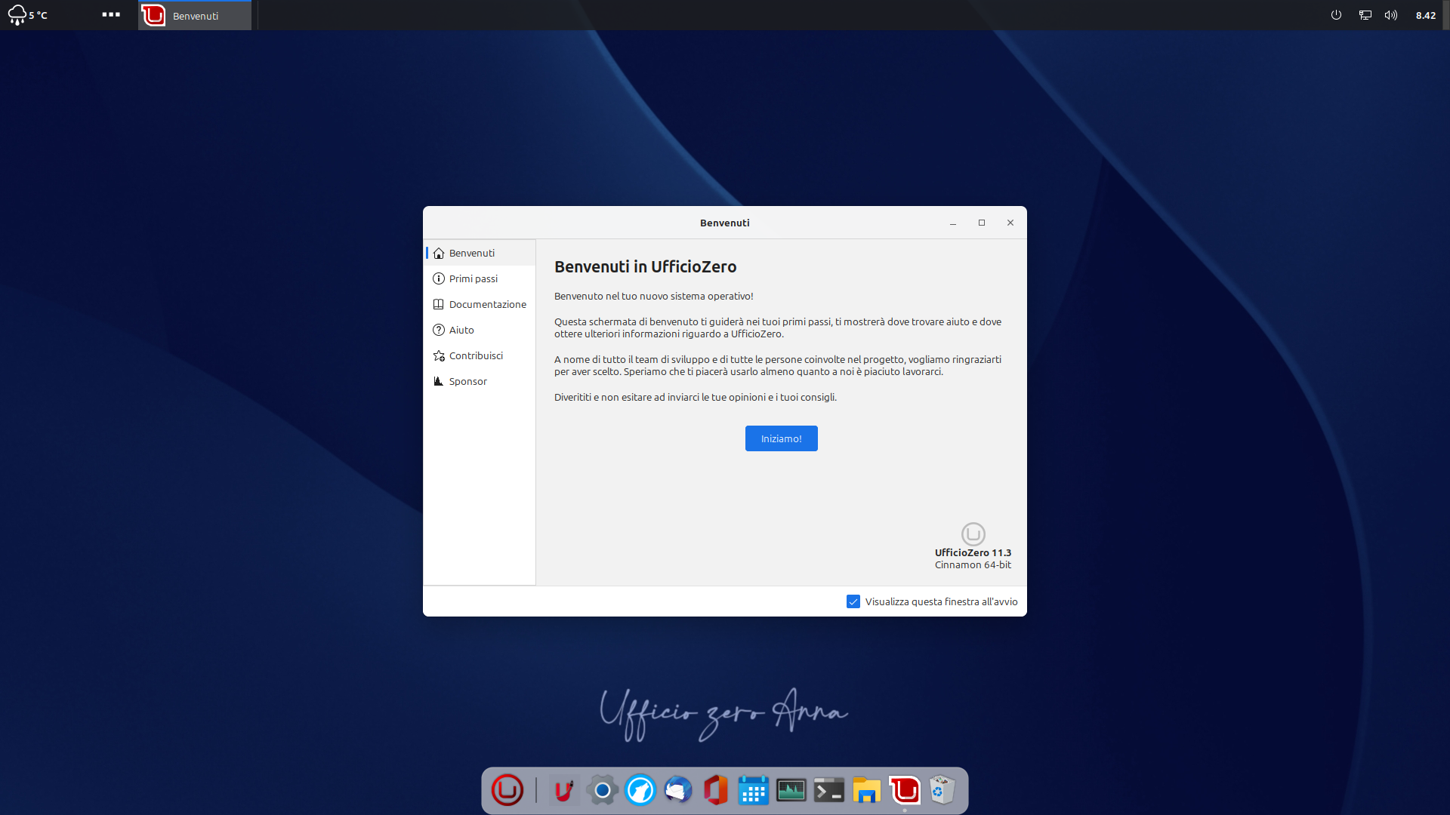This screenshot has height=815, width=1450.
Task: Open the volume control in the panel
Action: pos(1391,15)
